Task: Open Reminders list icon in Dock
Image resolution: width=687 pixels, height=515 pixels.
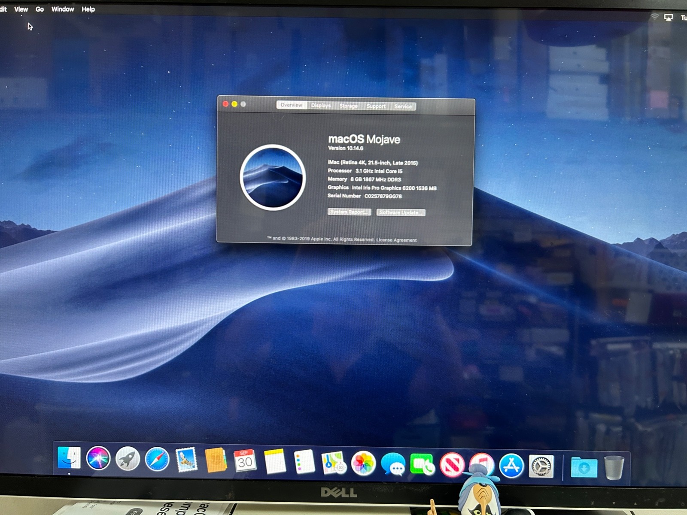Action: (304, 462)
